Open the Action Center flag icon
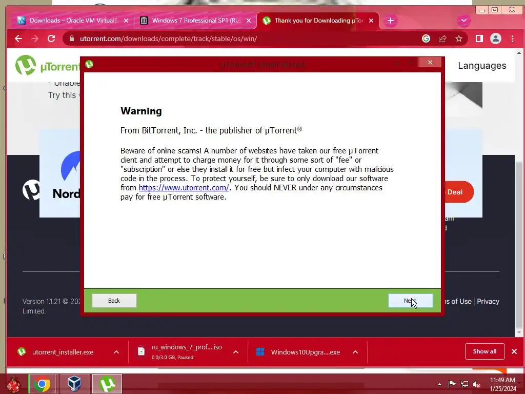525x394 pixels. 452,384
